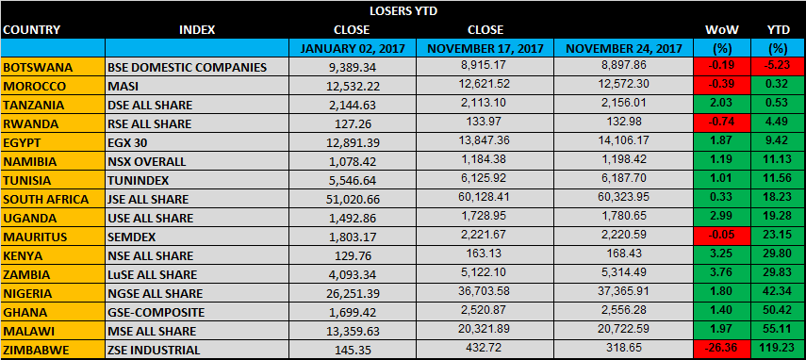This screenshot has width=806, height=360.
Task: Select the 37,365.91 closing value
Action: point(624,293)
